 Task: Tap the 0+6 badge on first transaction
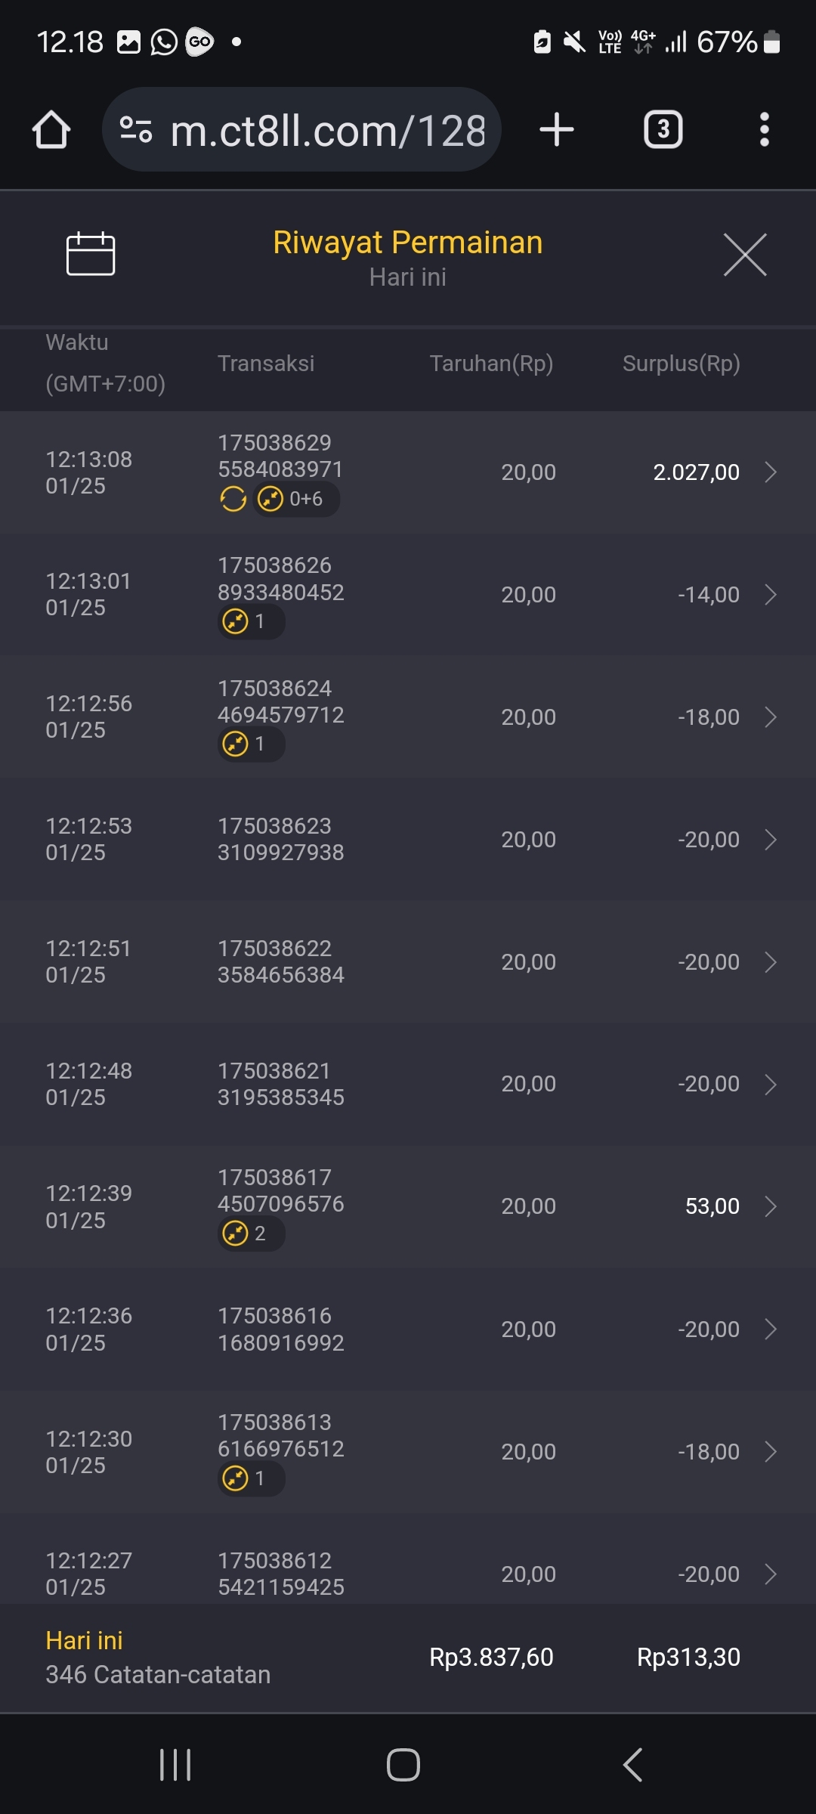coord(296,499)
